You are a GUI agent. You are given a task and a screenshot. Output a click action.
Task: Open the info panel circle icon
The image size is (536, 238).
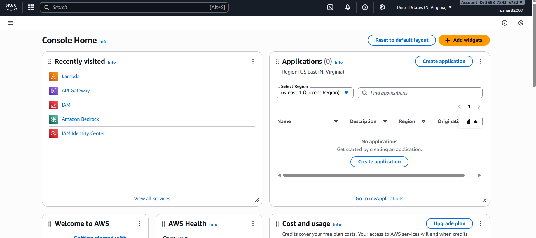pyautogui.click(x=505, y=23)
